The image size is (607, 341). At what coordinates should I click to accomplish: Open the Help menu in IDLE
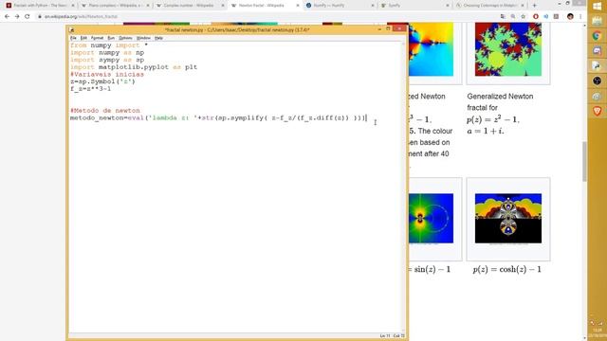click(x=158, y=38)
